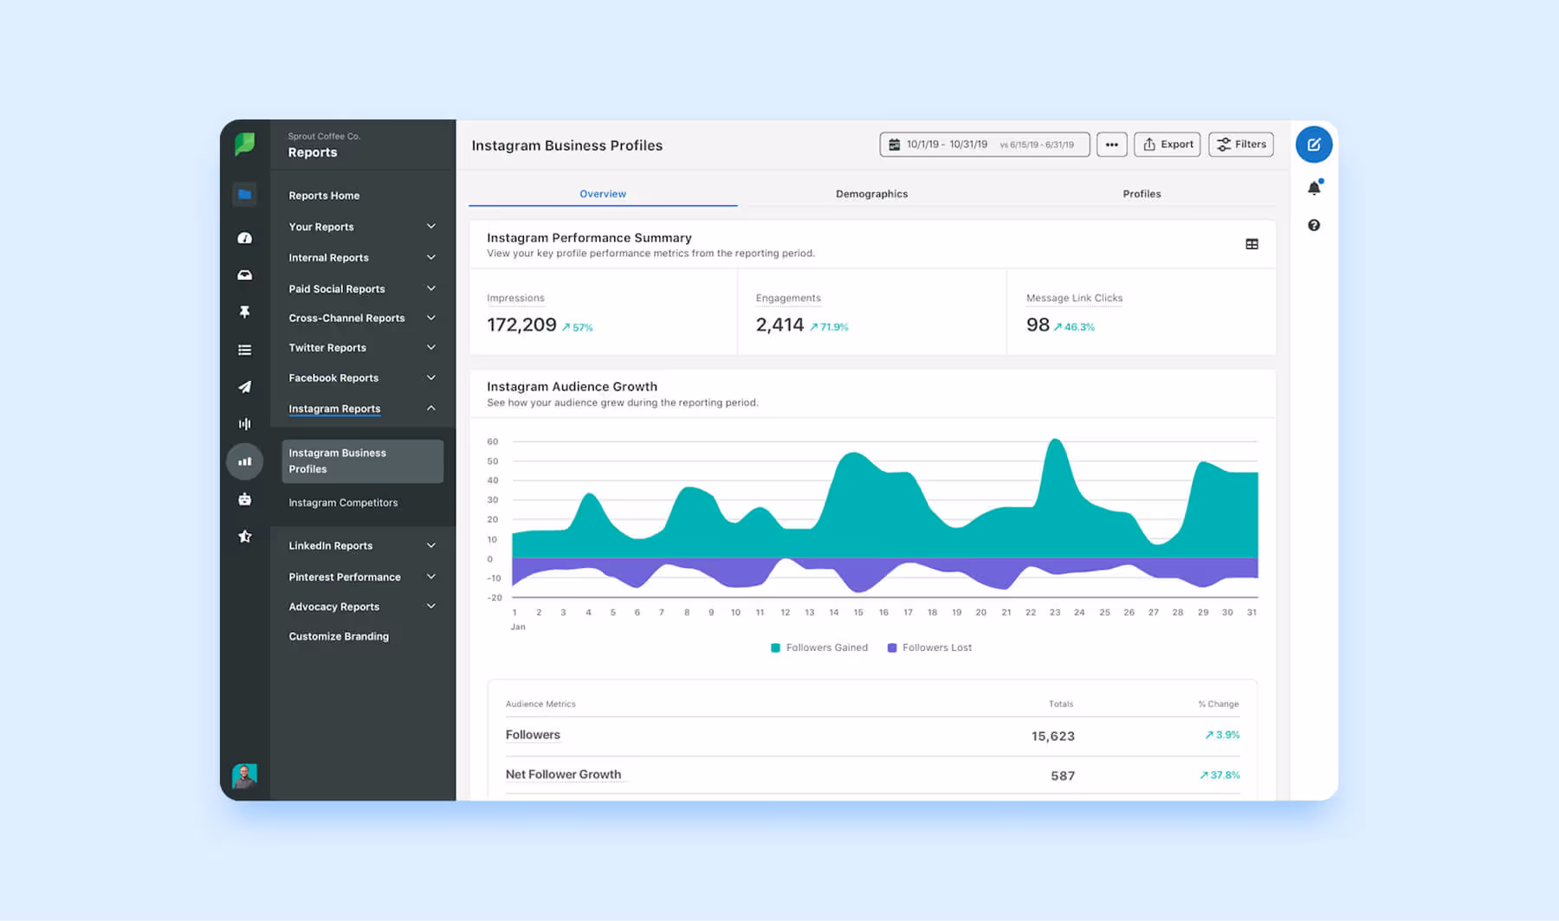1559x921 pixels.
Task: Click the bot automation icon in sidebar
Action: 245,499
